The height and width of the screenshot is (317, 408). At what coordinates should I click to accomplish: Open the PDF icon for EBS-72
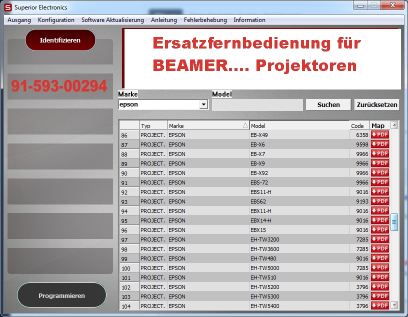tap(379, 182)
